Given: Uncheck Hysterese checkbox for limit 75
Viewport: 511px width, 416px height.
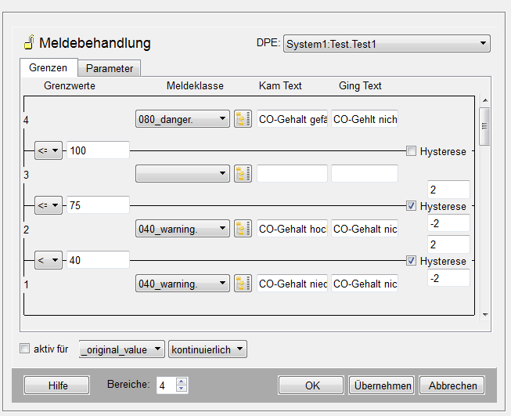Looking at the screenshot, I should point(411,205).
